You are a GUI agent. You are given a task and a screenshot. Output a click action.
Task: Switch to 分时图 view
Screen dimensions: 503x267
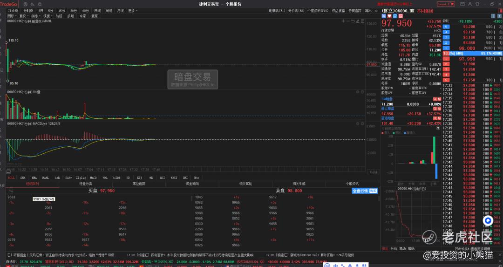[x=28, y=11]
